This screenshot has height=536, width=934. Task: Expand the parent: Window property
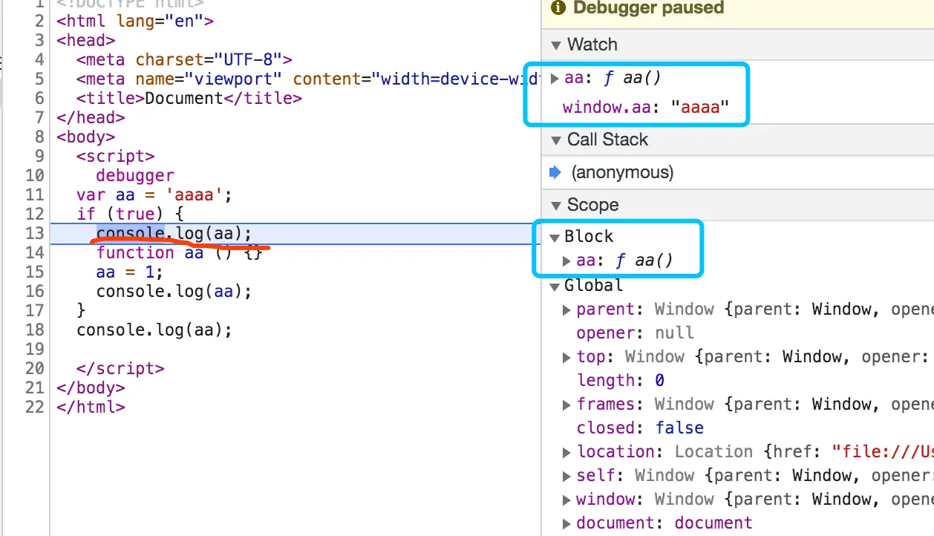point(566,309)
